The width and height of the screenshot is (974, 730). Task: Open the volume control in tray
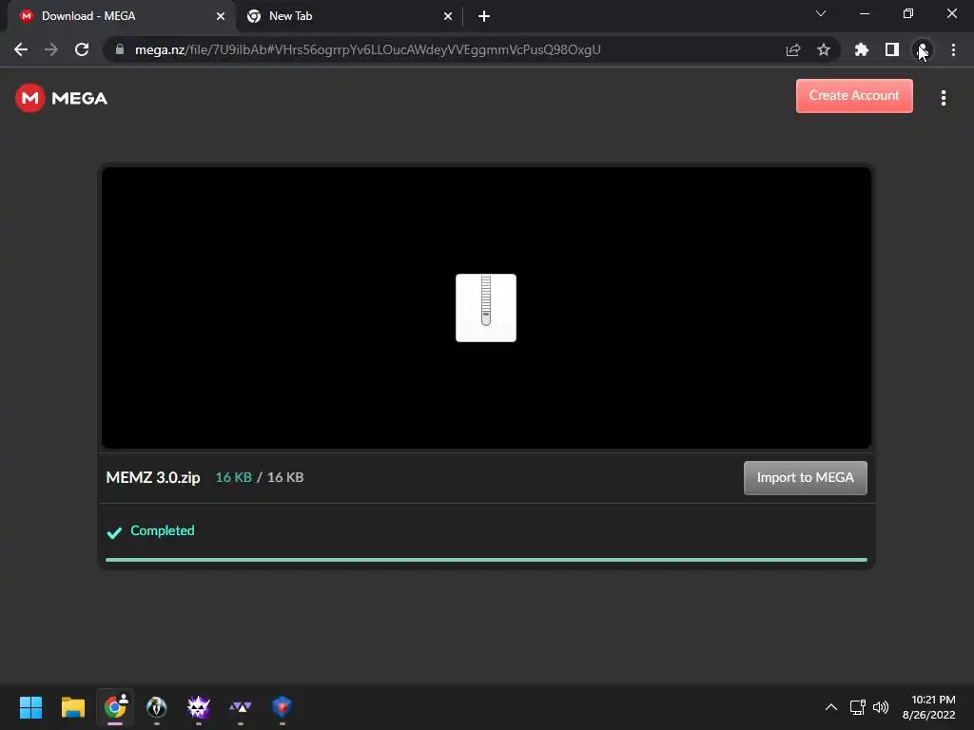pos(880,707)
